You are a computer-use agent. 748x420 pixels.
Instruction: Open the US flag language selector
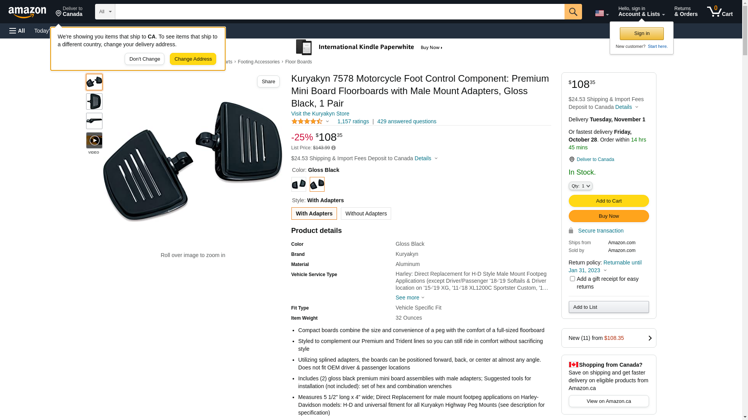(602, 13)
